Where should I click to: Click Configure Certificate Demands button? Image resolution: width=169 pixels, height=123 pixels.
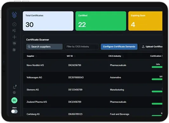[119, 47]
